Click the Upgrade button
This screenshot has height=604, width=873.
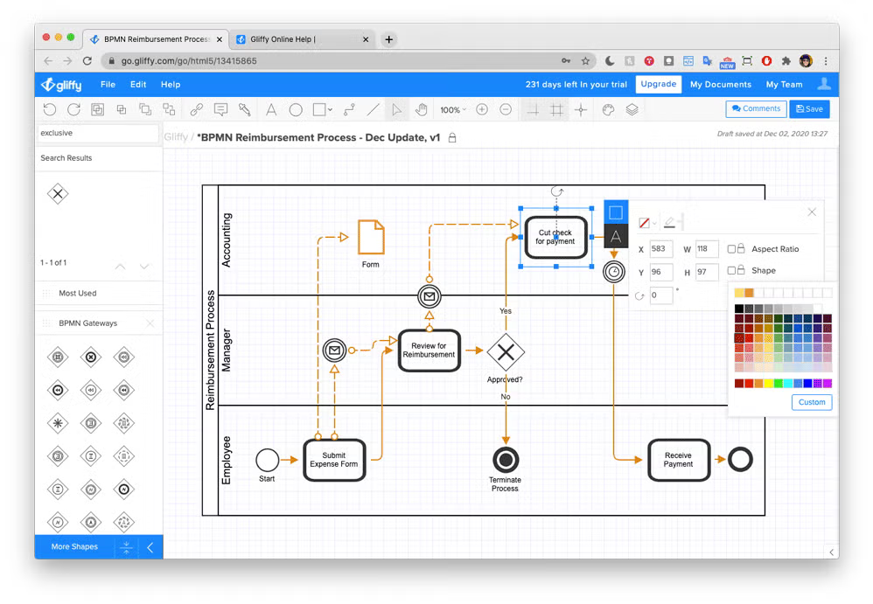pyautogui.click(x=658, y=84)
